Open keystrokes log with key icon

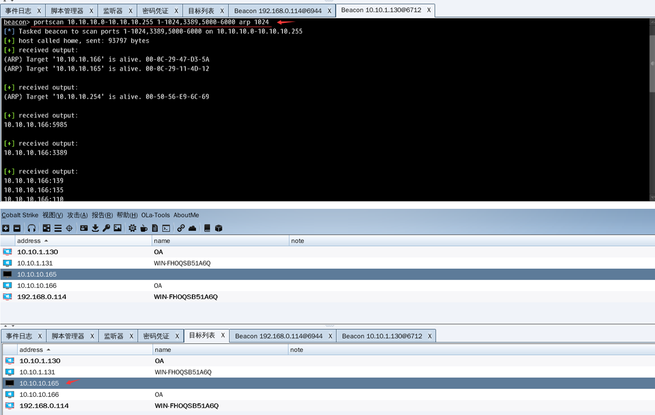(x=106, y=228)
